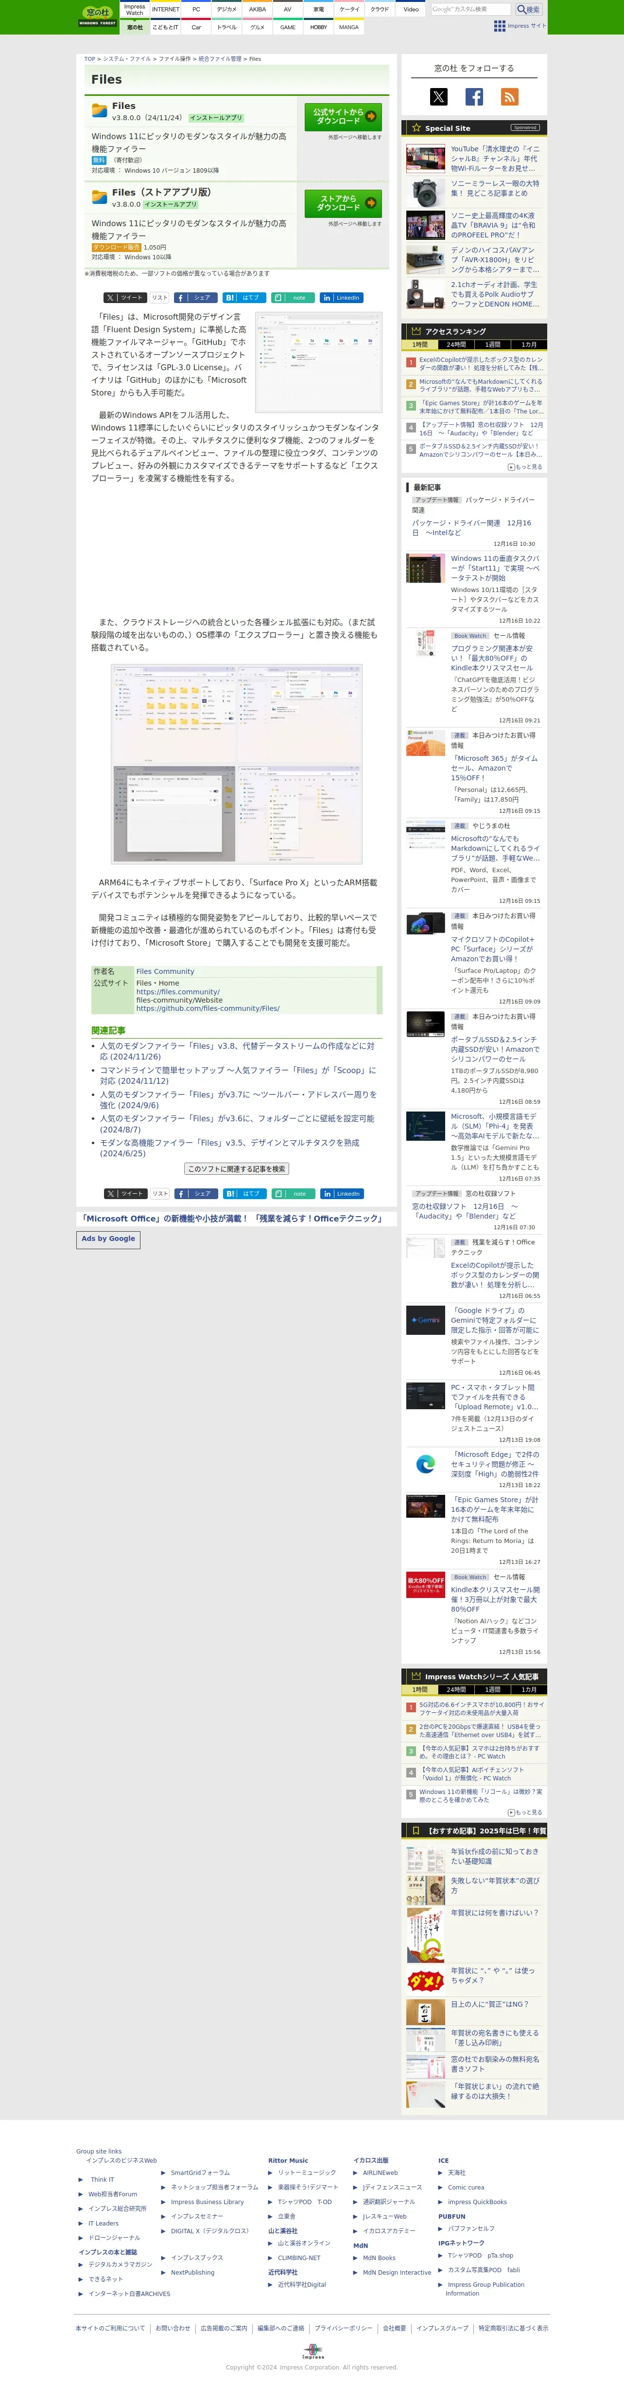Open INTERNET in top navigation
The width and height of the screenshot is (624, 2387).
[166, 9]
